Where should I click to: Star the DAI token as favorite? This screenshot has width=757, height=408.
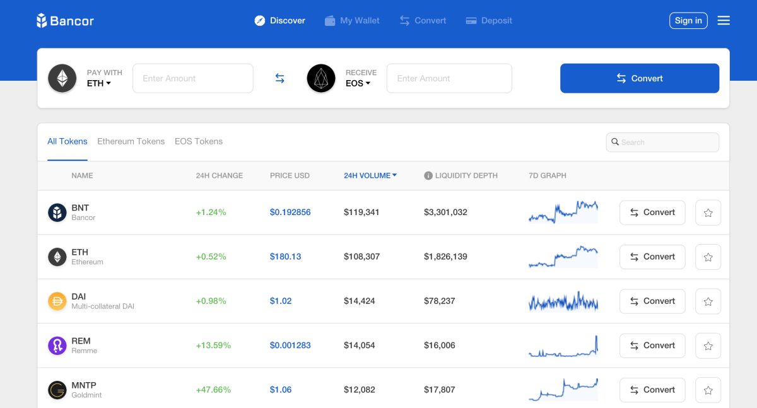(x=708, y=301)
